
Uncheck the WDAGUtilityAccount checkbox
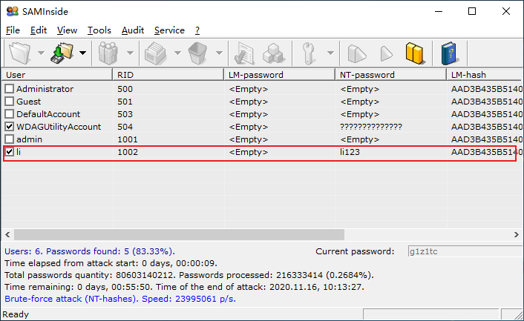pos(10,127)
